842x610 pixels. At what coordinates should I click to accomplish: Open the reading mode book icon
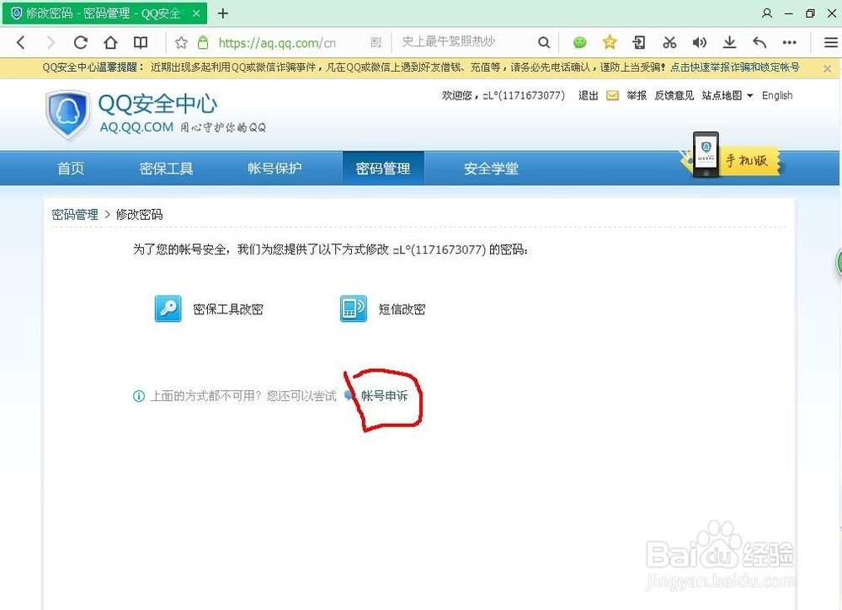141,42
